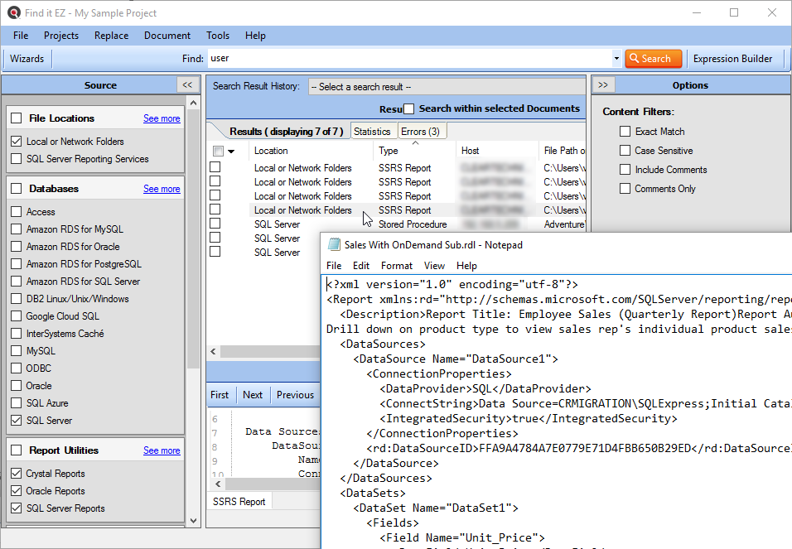Collapse the Source panel with << button
This screenshot has width=792, height=549.
(x=187, y=84)
